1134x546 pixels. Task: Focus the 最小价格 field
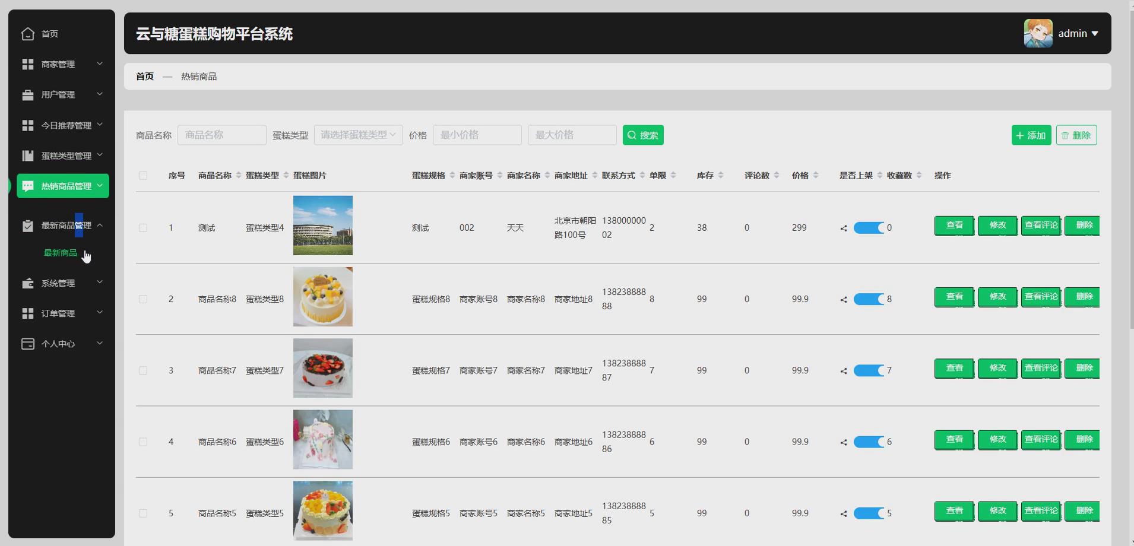pyautogui.click(x=477, y=135)
